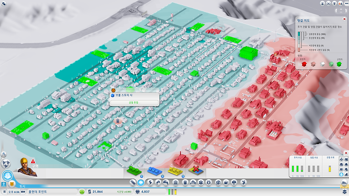
Task: Show info for Residential zone
Action: click(x=142, y=176)
